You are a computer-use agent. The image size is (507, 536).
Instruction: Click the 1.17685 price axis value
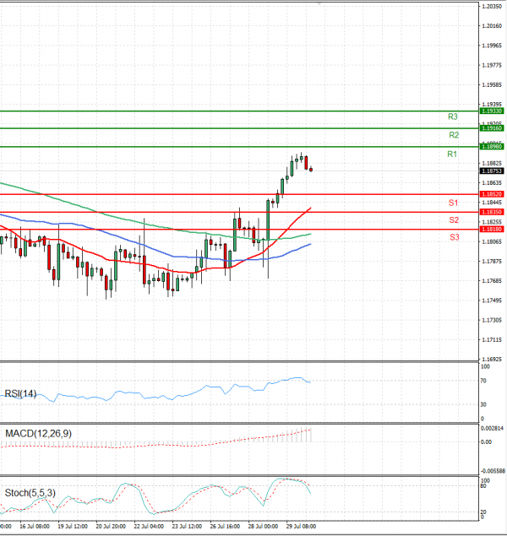coord(492,281)
